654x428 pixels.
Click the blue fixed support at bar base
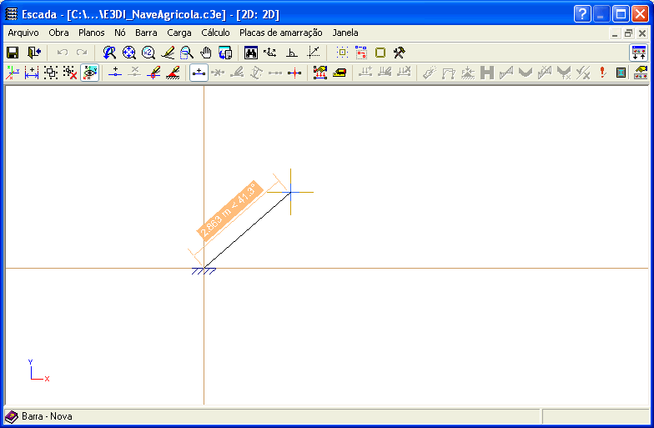(x=204, y=271)
